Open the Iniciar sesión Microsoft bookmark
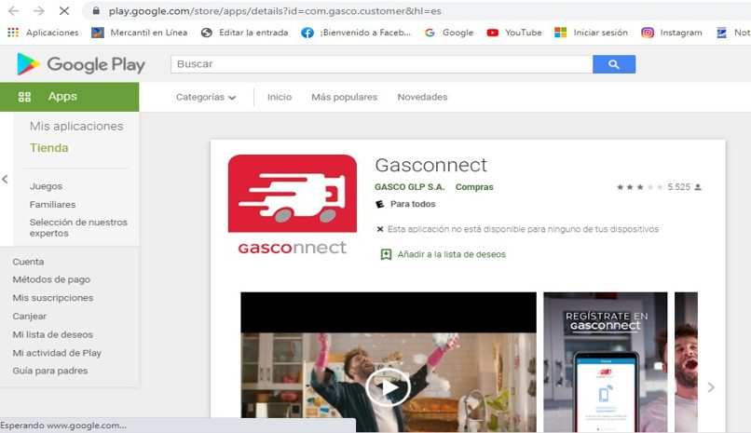 (x=591, y=33)
